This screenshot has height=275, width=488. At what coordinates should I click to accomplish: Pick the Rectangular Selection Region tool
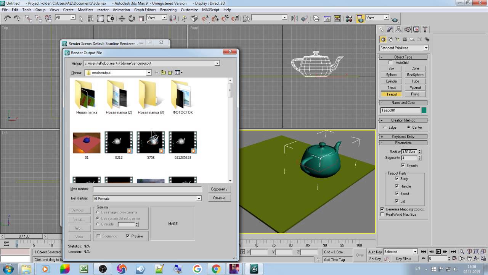[x=101, y=18]
